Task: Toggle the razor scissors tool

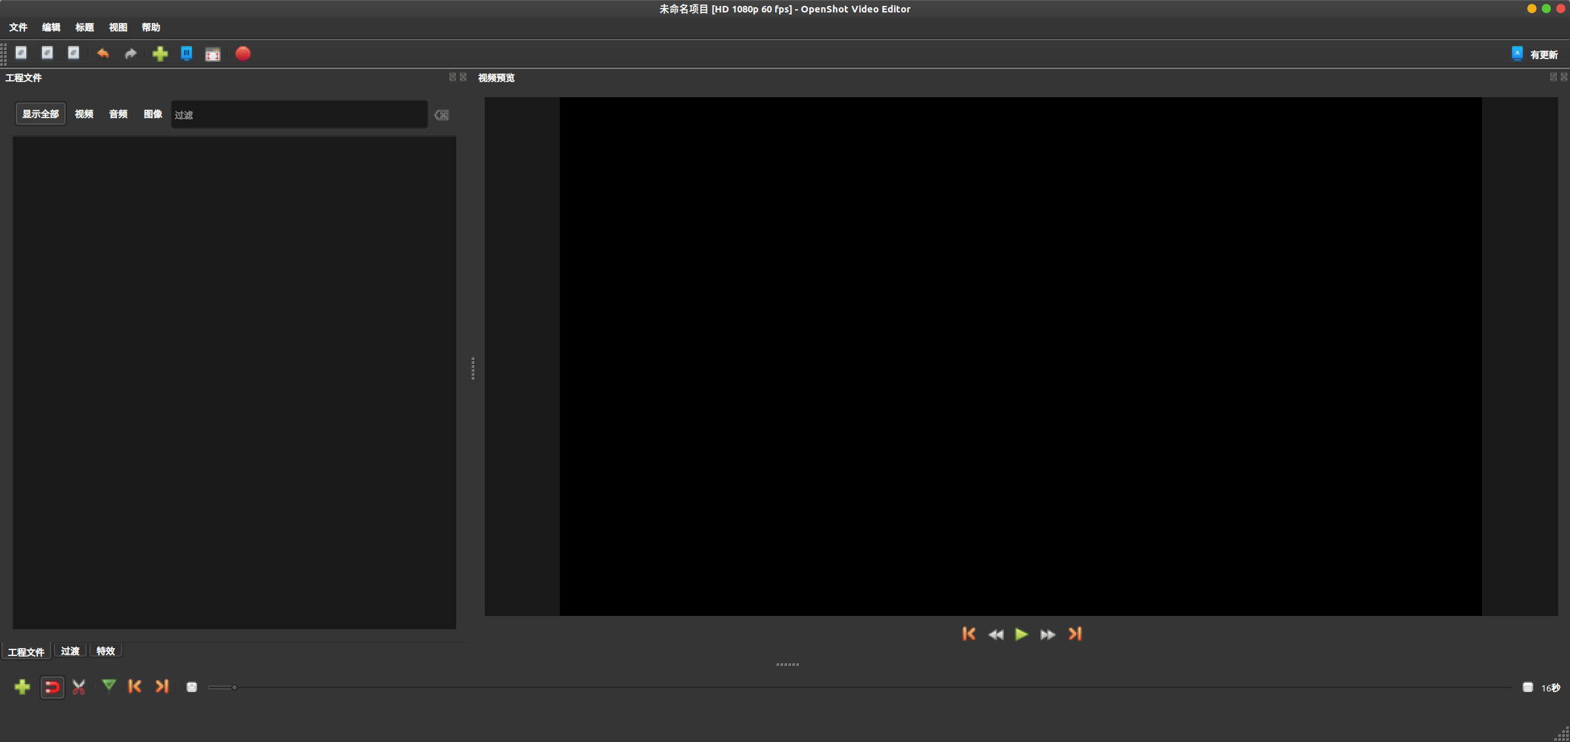Action: [79, 687]
